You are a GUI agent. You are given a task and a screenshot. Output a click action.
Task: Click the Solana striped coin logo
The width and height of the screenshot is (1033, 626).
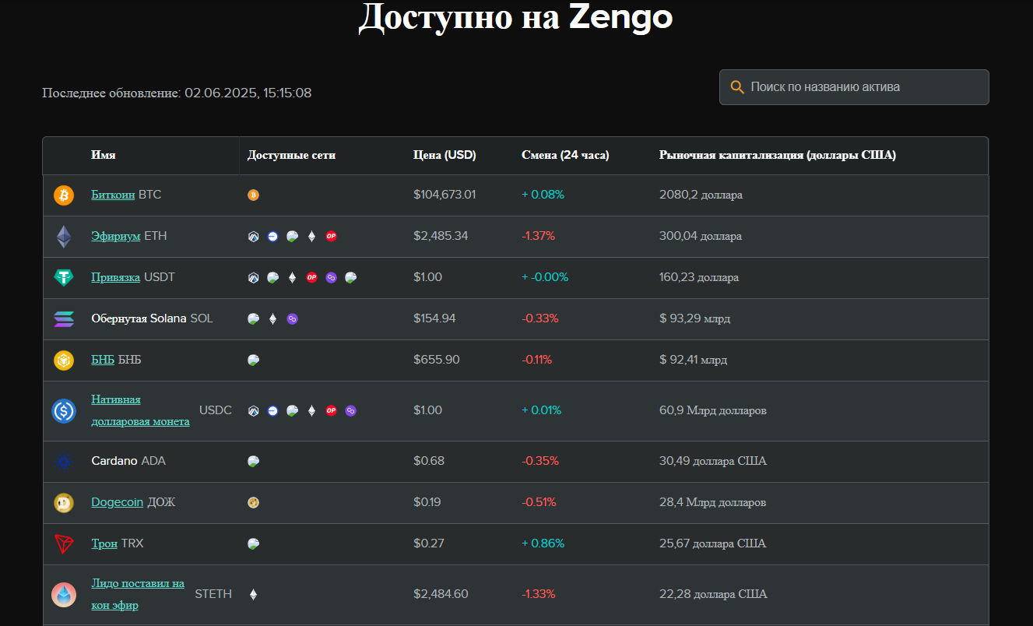pyautogui.click(x=64, y=319)
